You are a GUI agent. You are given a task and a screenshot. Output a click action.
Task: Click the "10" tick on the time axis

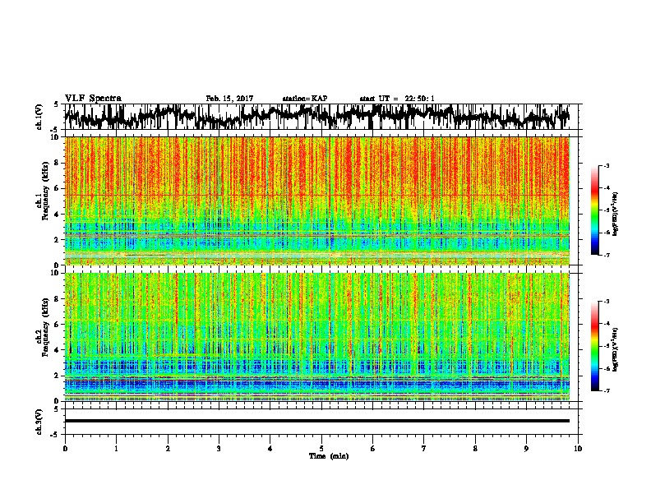coord(578,449)
